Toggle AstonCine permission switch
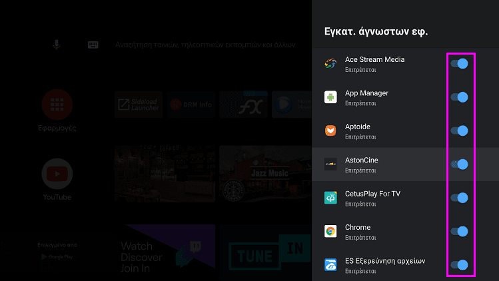This screenshot has height=281, width=499. coord(459,164)
